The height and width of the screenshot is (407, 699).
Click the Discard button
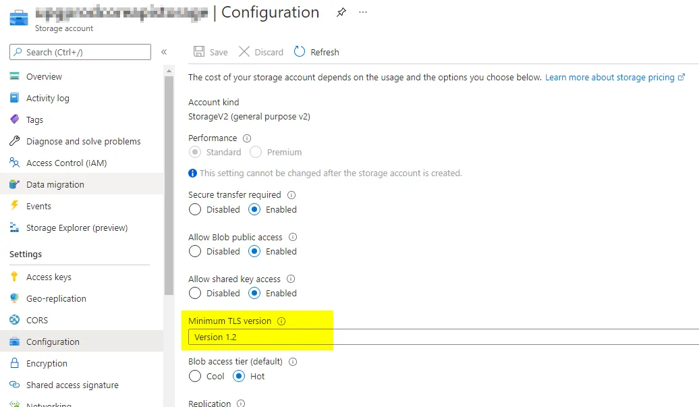tap(261, 52)
